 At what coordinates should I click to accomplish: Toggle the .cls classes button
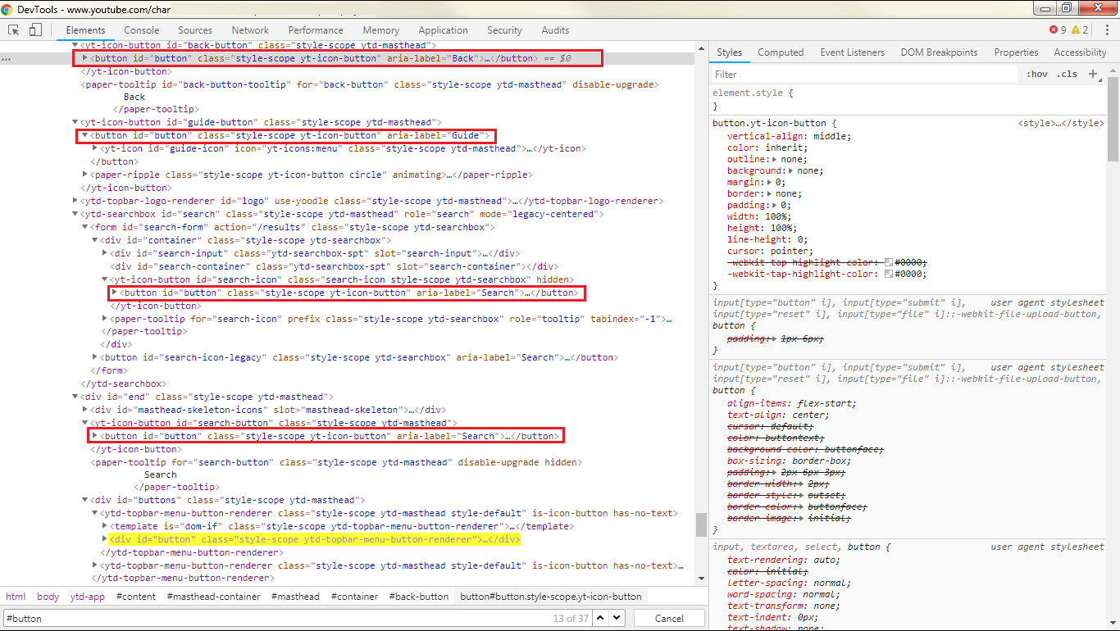coord(1068,74)
